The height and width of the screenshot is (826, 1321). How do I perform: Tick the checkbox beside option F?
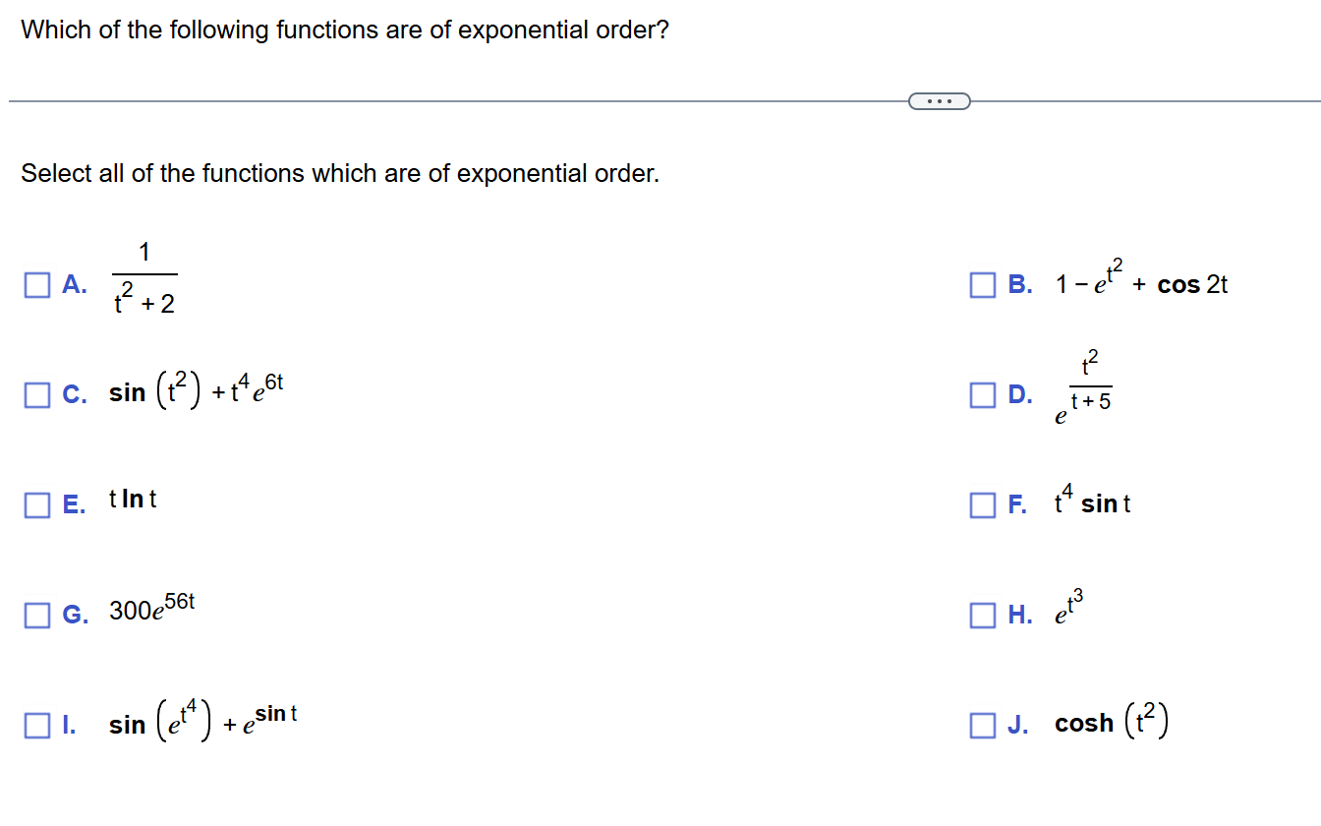coord(982,504)
